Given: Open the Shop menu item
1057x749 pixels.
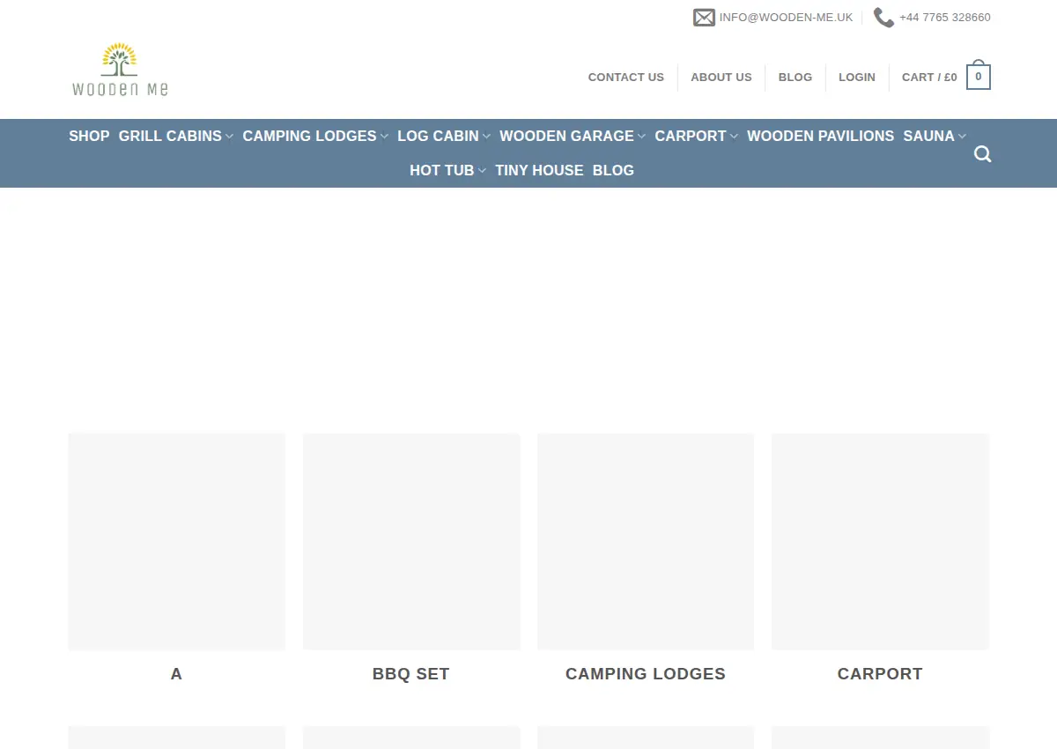Looking at the screenshot, I should [89, 136].
